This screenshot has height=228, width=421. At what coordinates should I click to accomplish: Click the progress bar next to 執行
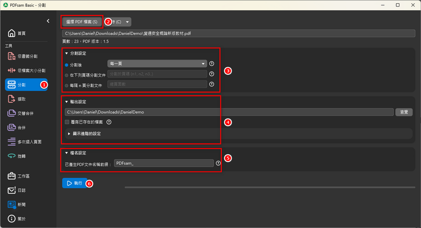(270, 187)
